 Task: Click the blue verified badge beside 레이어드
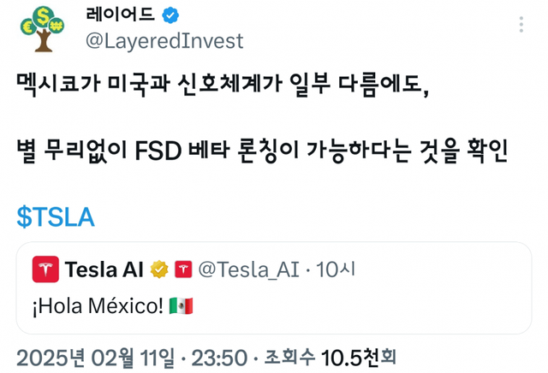point(170,15)
